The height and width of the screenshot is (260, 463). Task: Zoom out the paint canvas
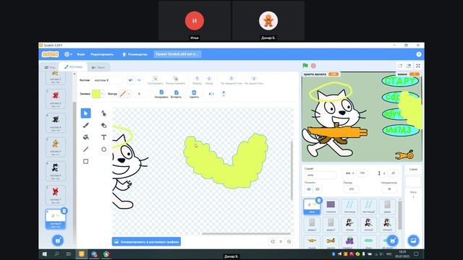click(273, 242)
